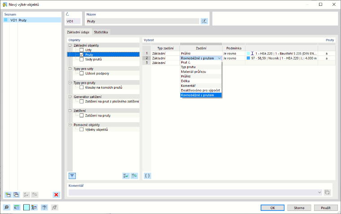Collapse the Zatížení group
Viewport: 341px width, 214px height.
click(x=70, y=111)
